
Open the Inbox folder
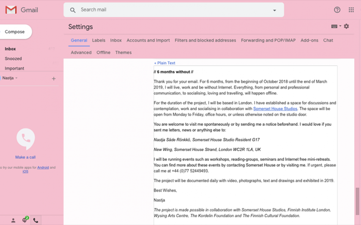tap(10, 49)
